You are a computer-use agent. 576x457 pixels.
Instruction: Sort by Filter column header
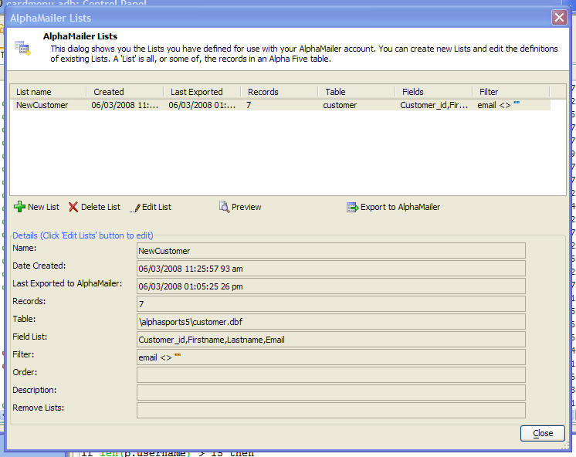(511, 91)
